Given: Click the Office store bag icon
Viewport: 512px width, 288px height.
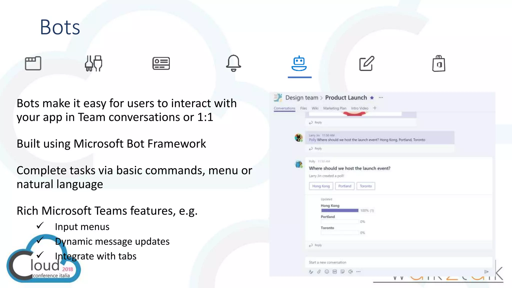Looking at the screenshot, I should click(439, 63).
